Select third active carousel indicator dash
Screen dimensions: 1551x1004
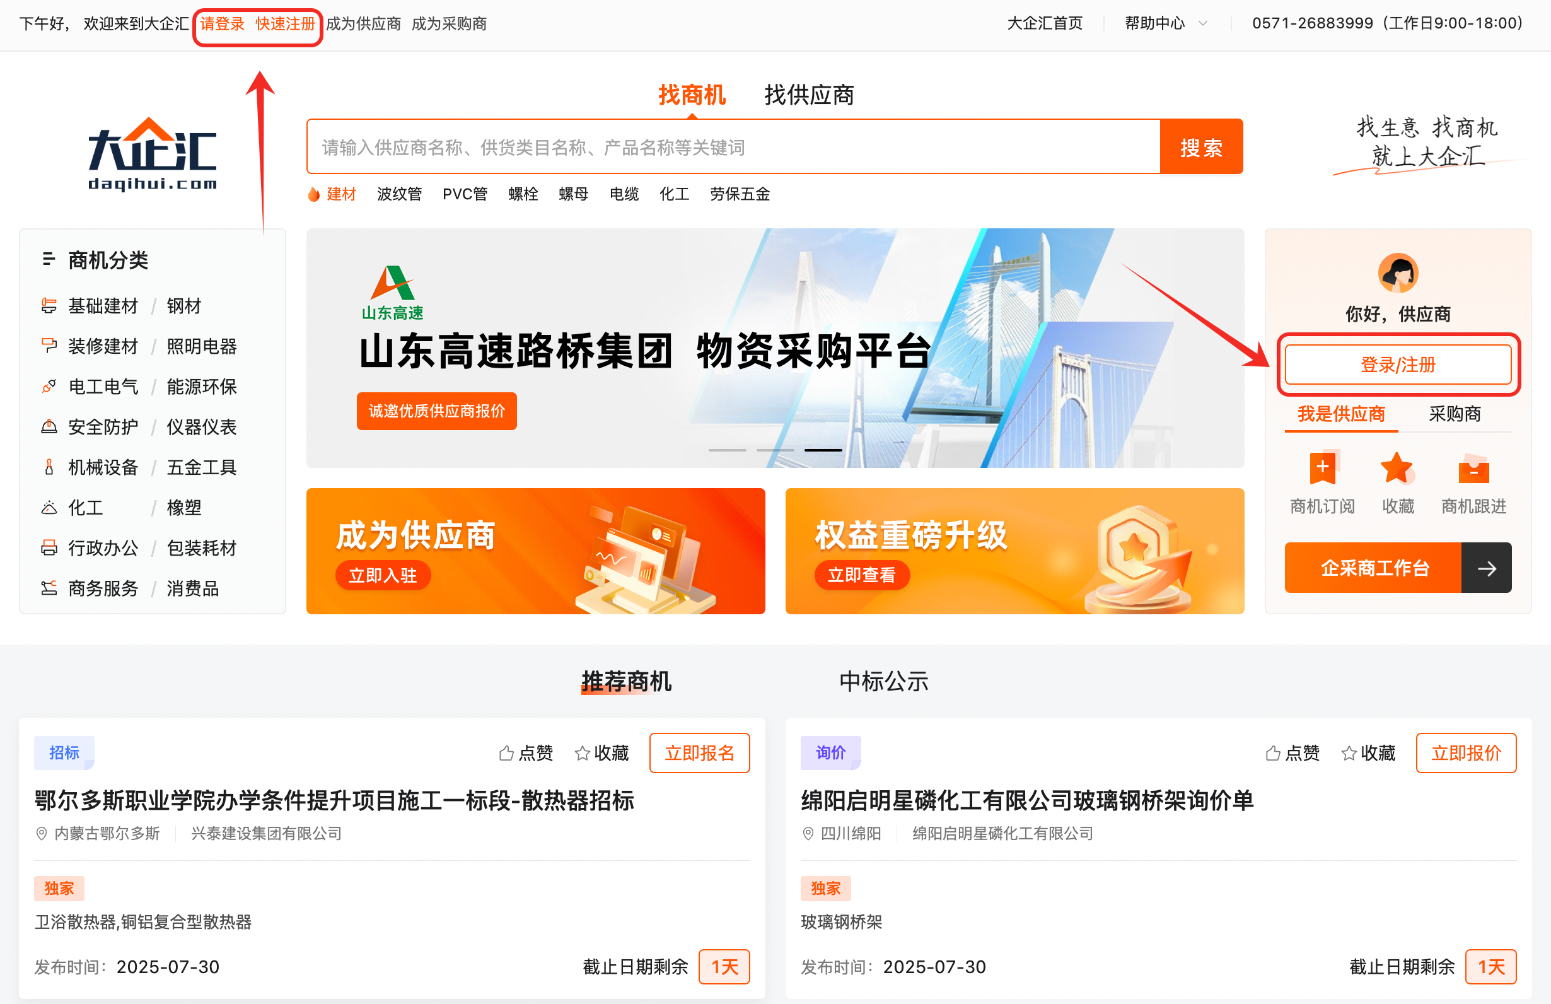click(823, 450)
